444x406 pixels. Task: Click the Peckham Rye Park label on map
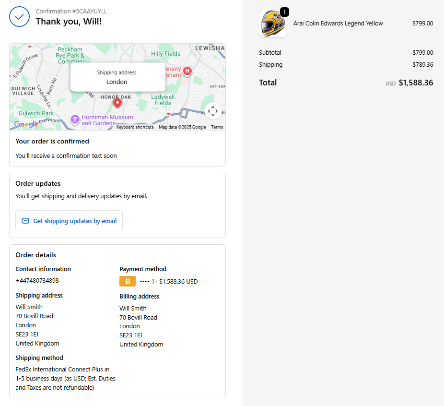point(70,56)
